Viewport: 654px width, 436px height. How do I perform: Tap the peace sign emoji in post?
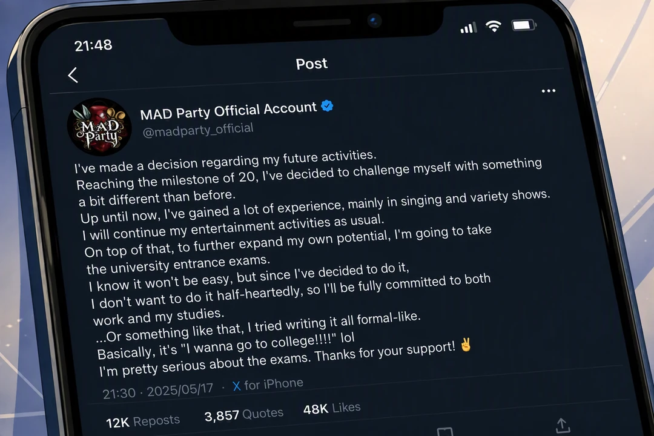coord(466,345)
